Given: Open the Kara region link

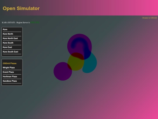Looking at the screenshot, I should pyautogui.click(x=5, y=29).
